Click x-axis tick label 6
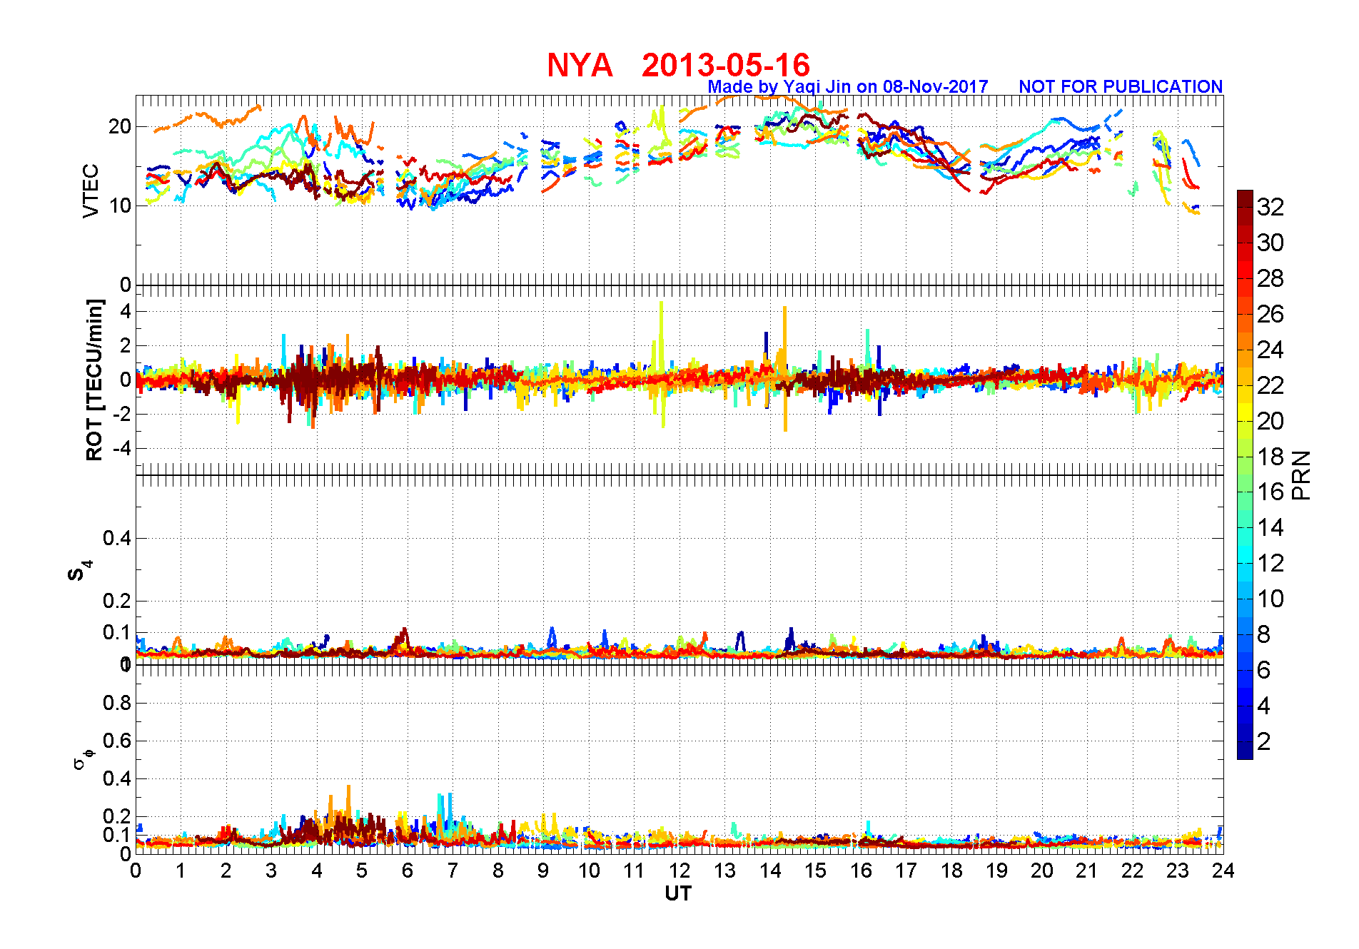This screenshot has height=949, width=1359. coord(408,871)
